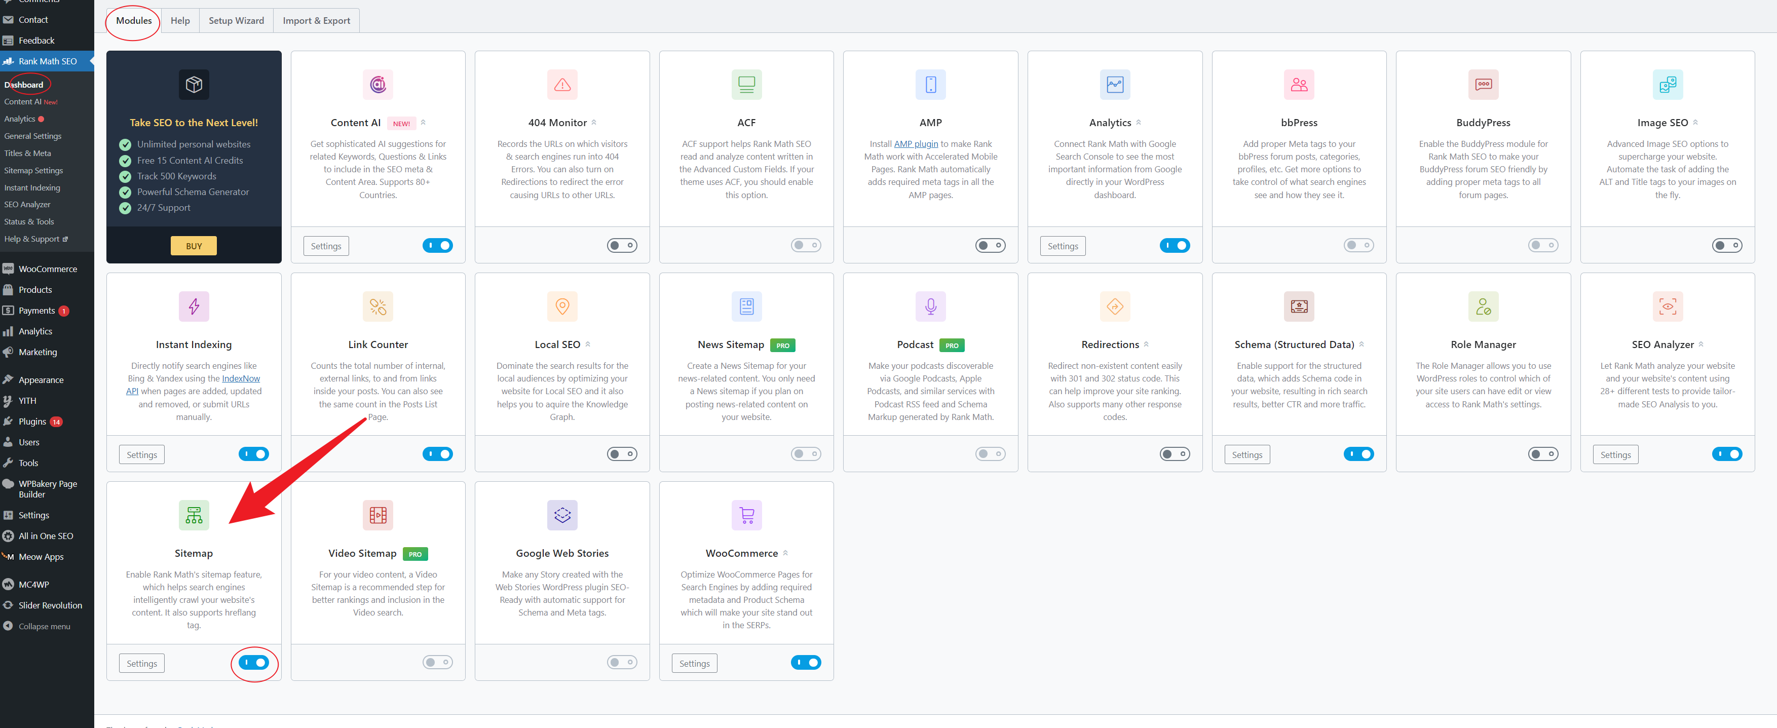The width and height of the screenshot is (1777, 728).
Task: Click the Content AI module icon
Action: 377,85
